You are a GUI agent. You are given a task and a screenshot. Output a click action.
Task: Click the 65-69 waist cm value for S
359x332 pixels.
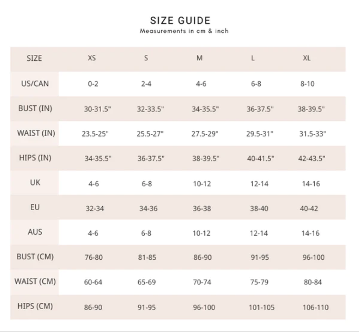tap(147, 282)
